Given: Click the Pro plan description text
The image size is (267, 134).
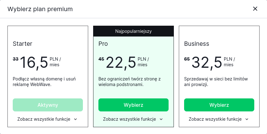Looking at the screenshot, I should pyautogui.click(x=129, y=81).
